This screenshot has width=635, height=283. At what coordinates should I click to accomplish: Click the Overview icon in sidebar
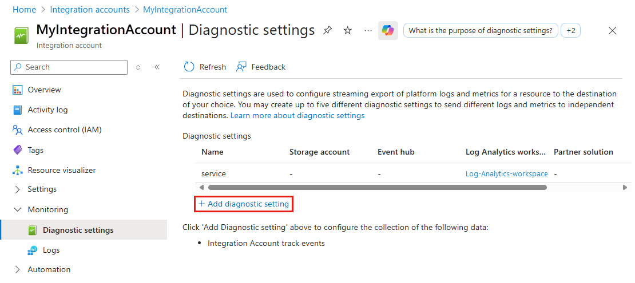[17, 90]
